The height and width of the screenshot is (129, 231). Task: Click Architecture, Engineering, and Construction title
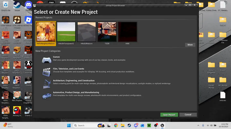pos(74,81)
